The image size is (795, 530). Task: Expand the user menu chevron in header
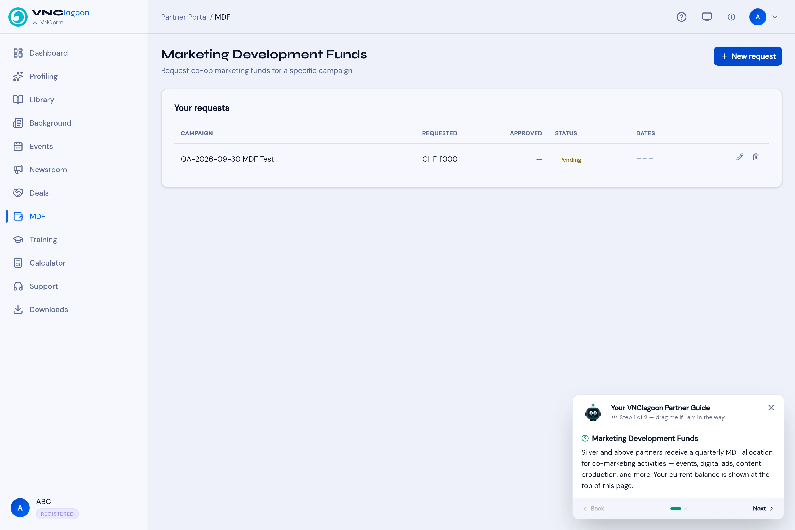pyautogui.click(x=775, y=17)
